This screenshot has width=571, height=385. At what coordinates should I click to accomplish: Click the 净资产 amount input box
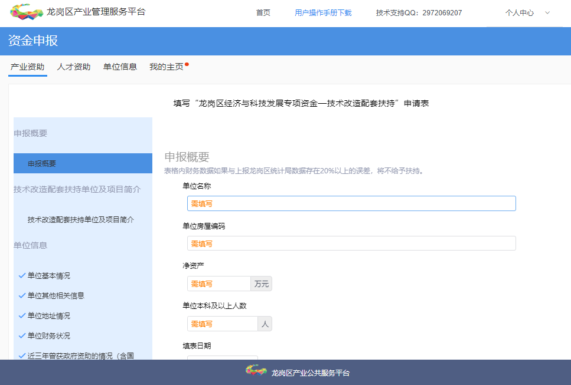pyautogui.click(x=219, y=284)
